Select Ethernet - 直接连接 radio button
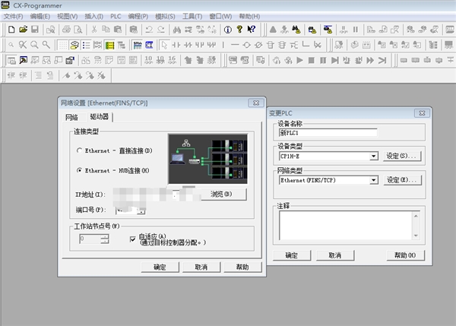This screenshot has height=326, width=456. [81, 151]
